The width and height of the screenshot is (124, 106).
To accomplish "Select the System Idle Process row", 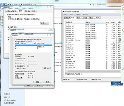I will point(93,40).
